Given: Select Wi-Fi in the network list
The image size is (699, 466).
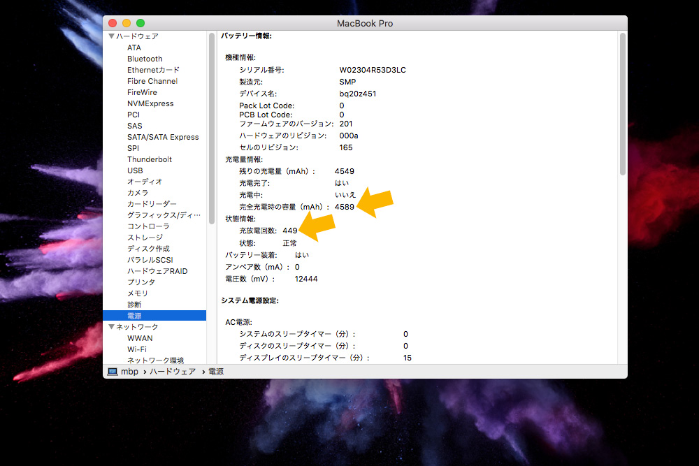Looking at the screenshot, I should (x=137, y=349).
